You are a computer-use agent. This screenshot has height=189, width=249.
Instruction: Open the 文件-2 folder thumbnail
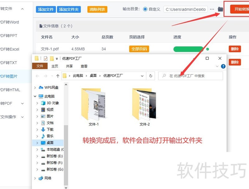click(144, 104)
